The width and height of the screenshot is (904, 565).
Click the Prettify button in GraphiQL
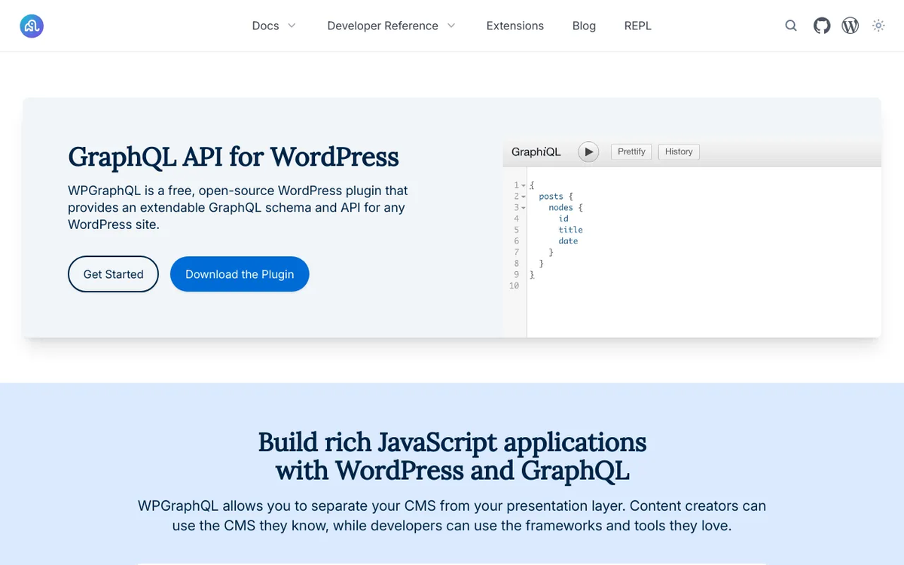click(631, 151)
